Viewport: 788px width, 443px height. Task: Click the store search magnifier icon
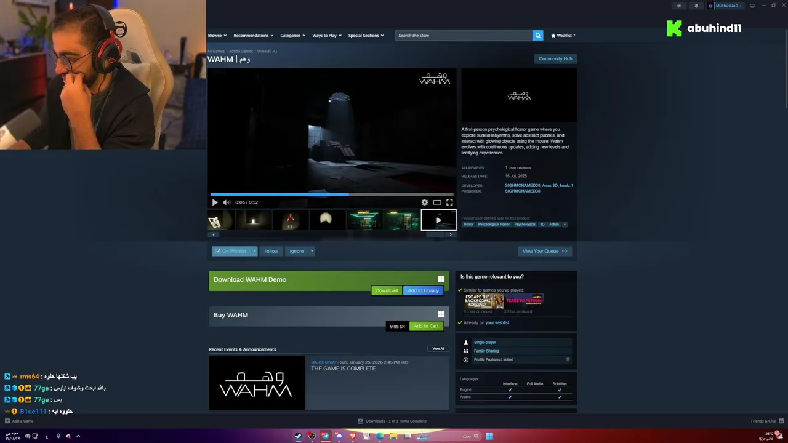pos(537,36)
